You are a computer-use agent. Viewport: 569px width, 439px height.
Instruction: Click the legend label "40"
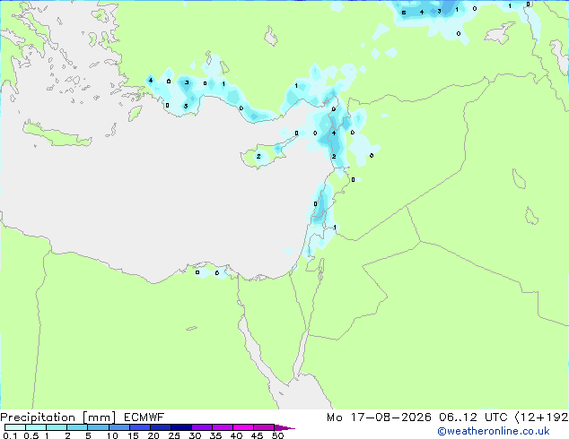pos(236,435)
